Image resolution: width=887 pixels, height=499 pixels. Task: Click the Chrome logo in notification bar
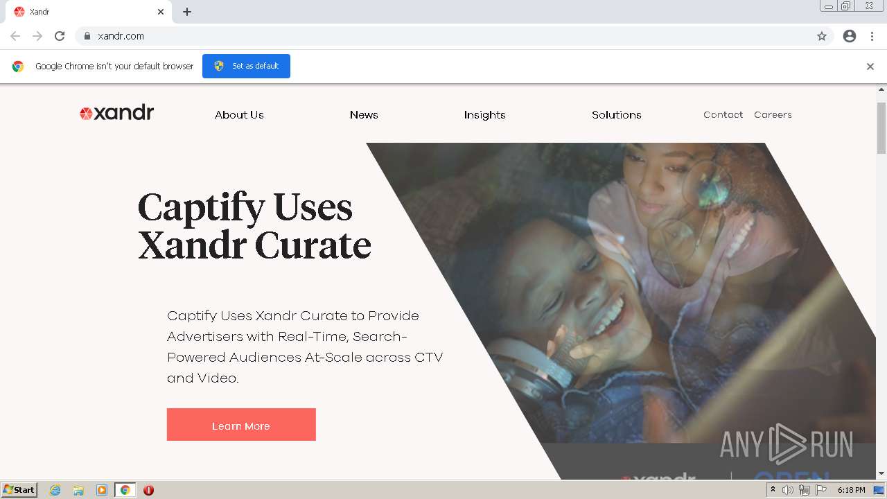pos(18,67)
